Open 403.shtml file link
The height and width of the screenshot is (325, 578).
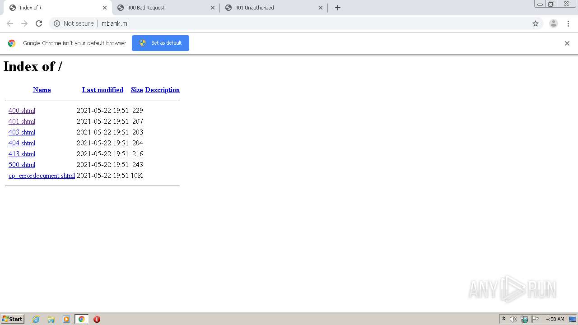[x=22, y=132]
